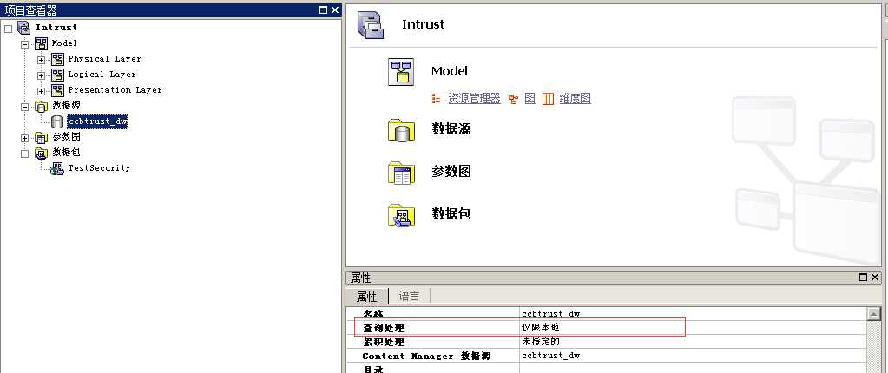Screen dimensions: 888x373
Task: Click the Model heading in main pane
Action: 450,71
